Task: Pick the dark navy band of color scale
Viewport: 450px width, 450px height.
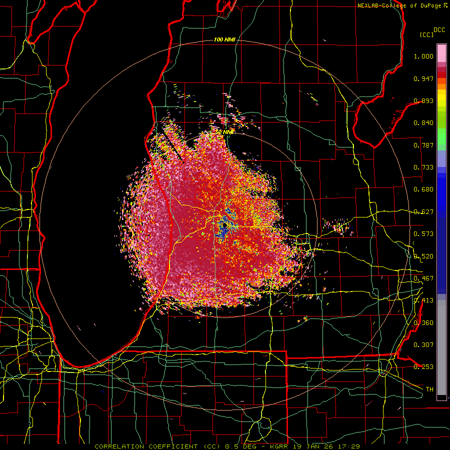Action: click(441, 255)
